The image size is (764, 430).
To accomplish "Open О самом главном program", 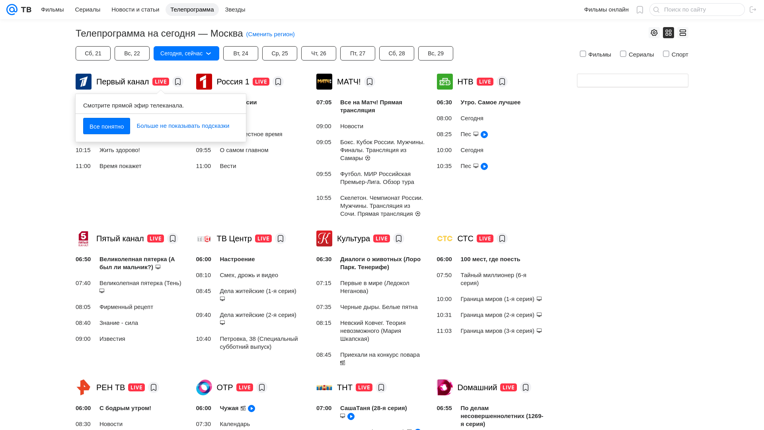I will 244,150.
